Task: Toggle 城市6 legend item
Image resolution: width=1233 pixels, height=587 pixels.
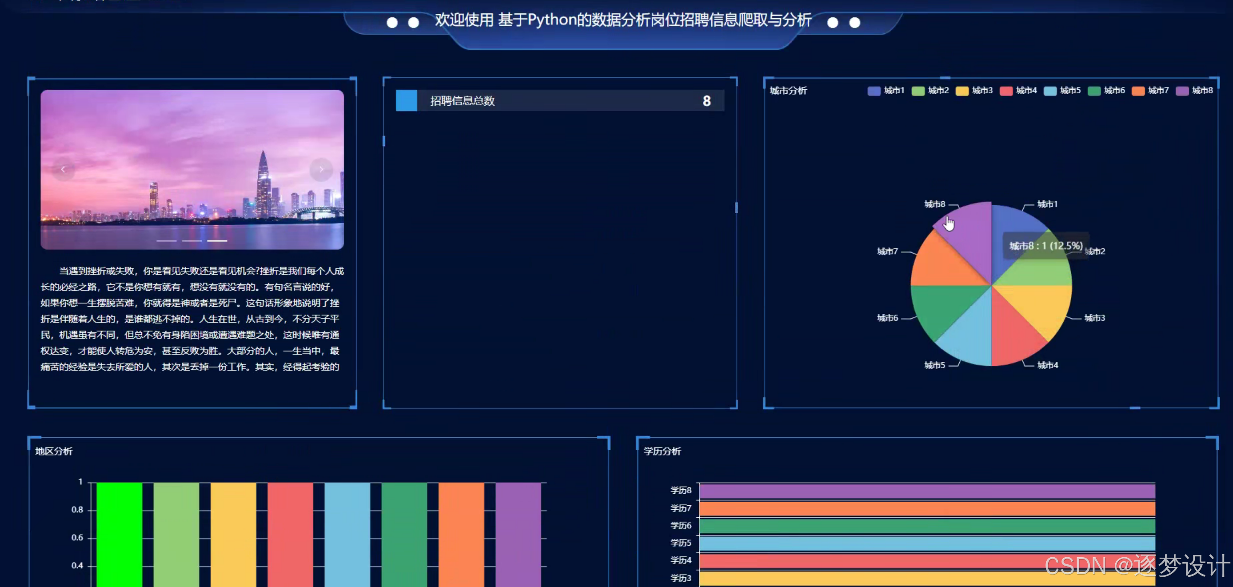Action: 1105,91
